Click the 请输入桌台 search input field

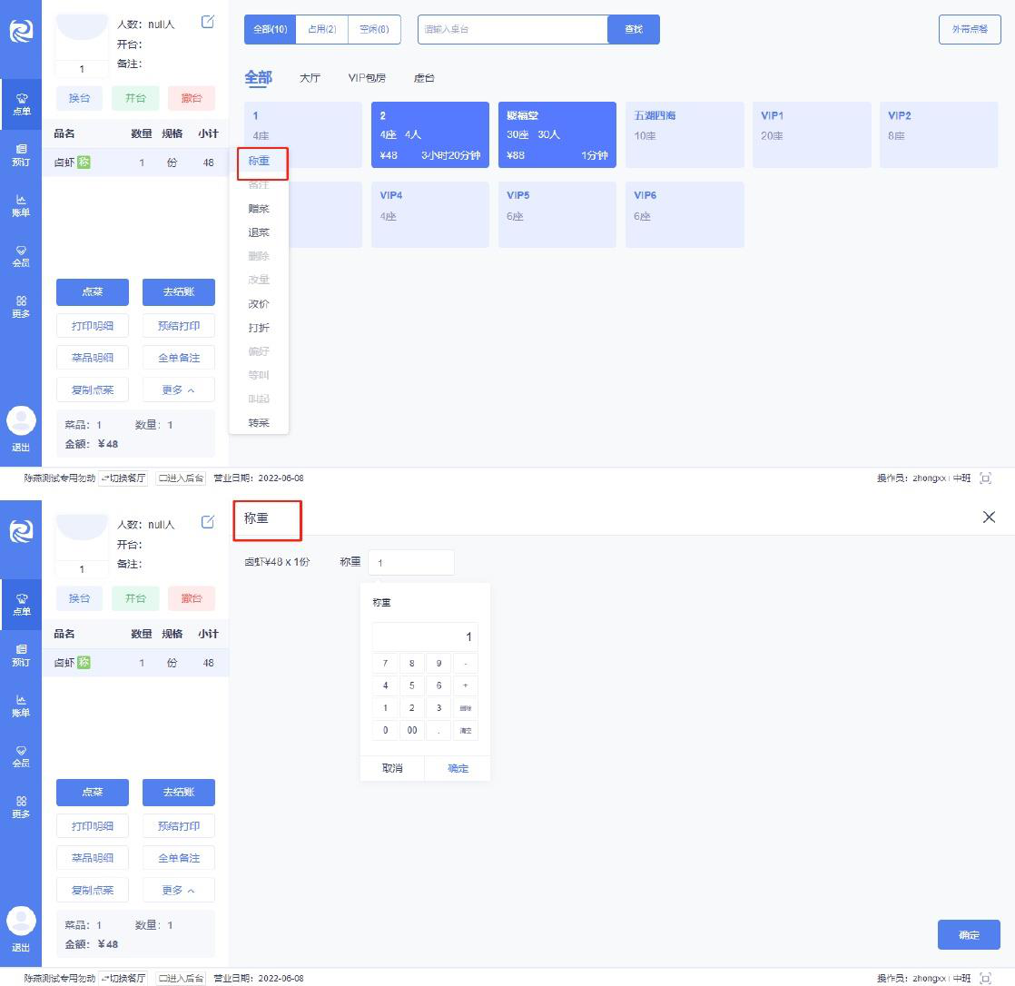point(512,29)
